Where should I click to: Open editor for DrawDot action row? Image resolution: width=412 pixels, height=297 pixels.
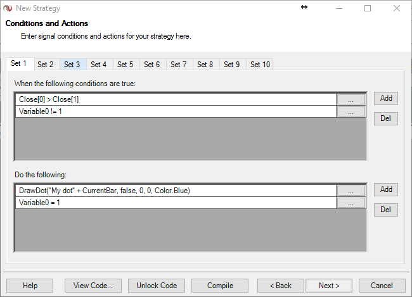351,191
